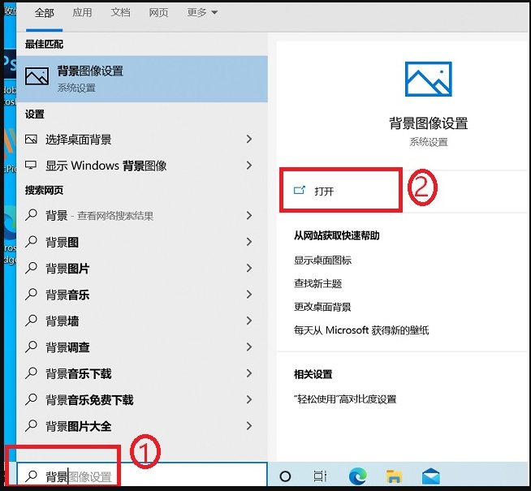Click the search icon beside 背景墙
Image resolution: width=531 pixels, height=491 pixels.
tap(31, 321)
